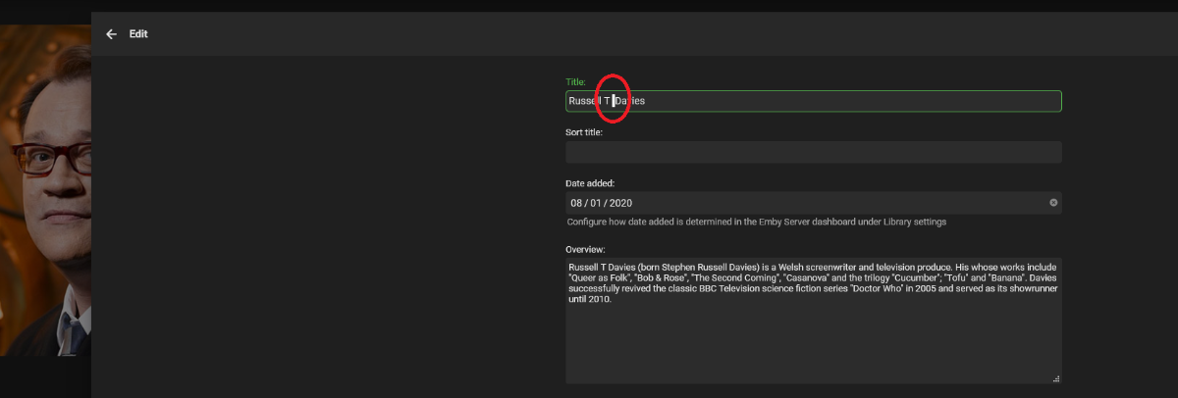The image size is (1178, 398).
Task: Click the back arrow beside Edit
Action: [x=111, y=34]
